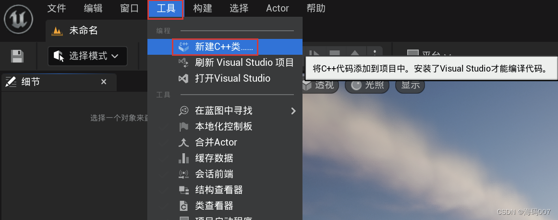
Task: Click the 结构查看器 icon
Action: point(183,190)
